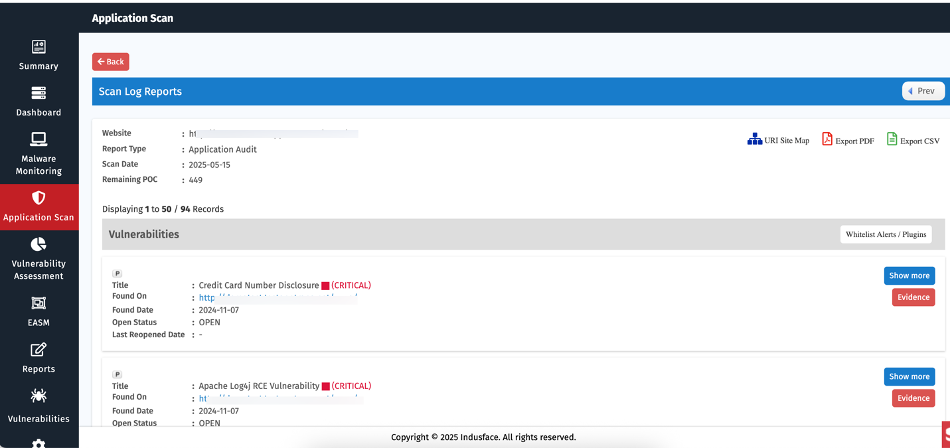View the URI Site Map
This screenshot has width=950, height=448.
[778, 139]
